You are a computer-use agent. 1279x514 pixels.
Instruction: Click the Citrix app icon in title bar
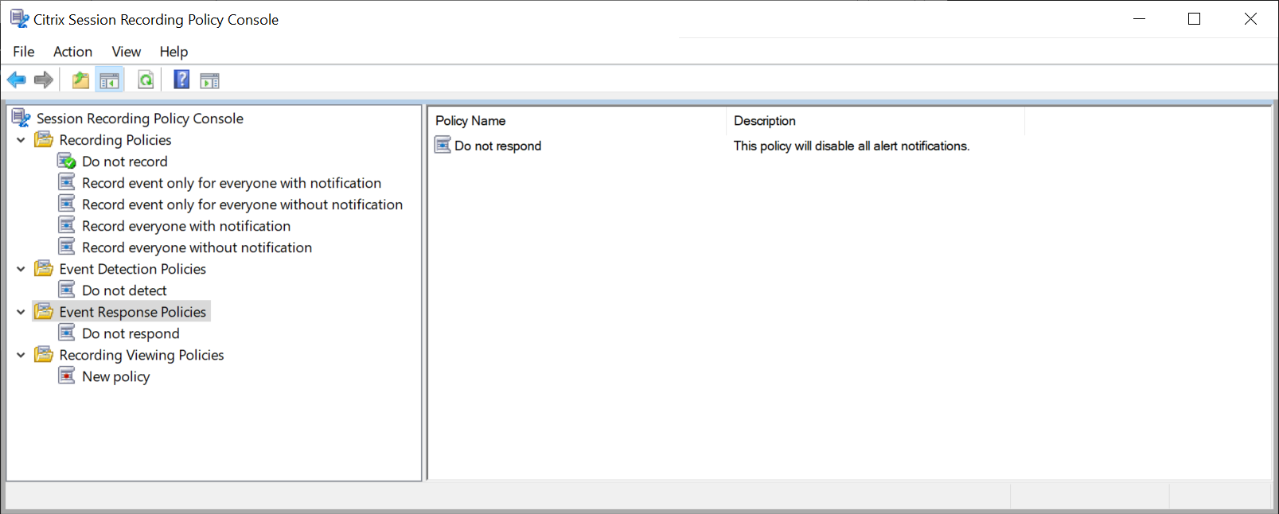click(x=19, y=18)
